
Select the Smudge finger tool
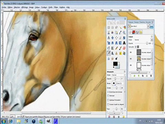[x=112, y=59]
